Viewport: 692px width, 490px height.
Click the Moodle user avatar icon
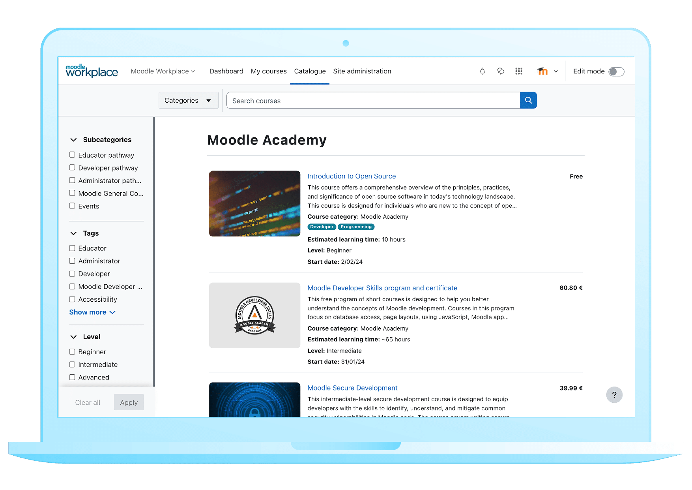(x=542, y=71)
